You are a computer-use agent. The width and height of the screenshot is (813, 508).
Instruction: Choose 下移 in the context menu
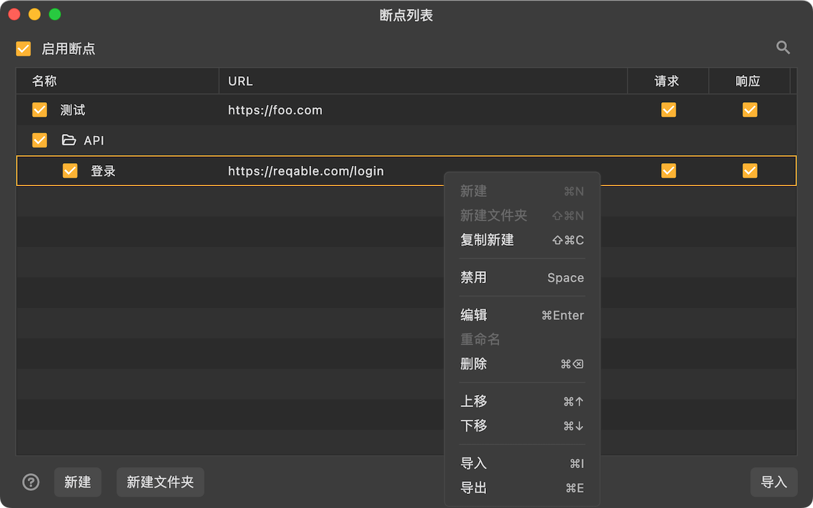tap(522, 425)
